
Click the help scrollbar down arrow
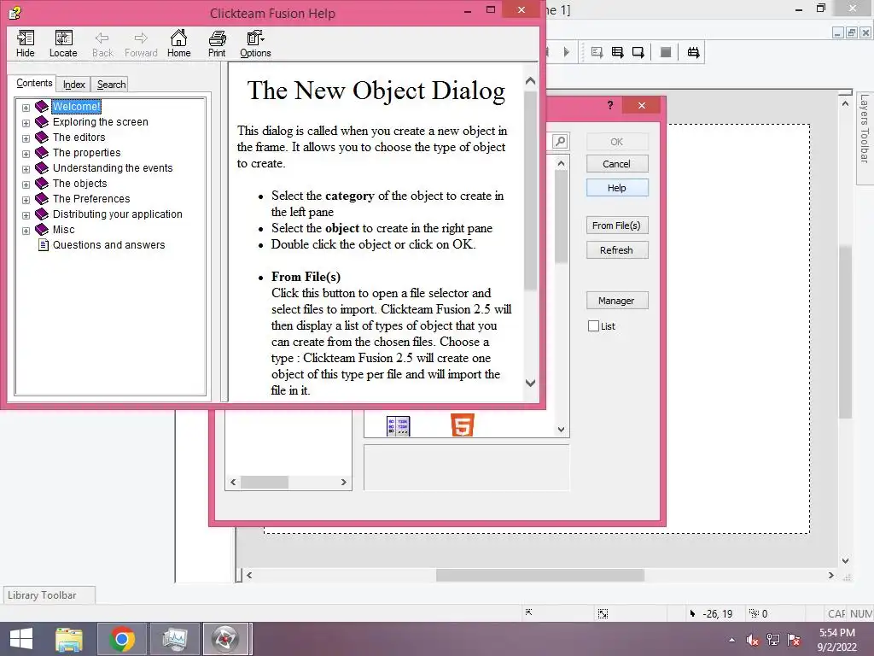click(x=531, y=384)
